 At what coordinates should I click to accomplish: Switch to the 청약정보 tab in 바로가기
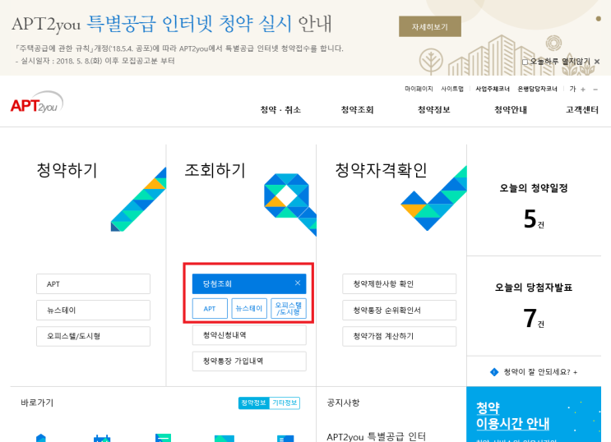click(x=253, y=403)
